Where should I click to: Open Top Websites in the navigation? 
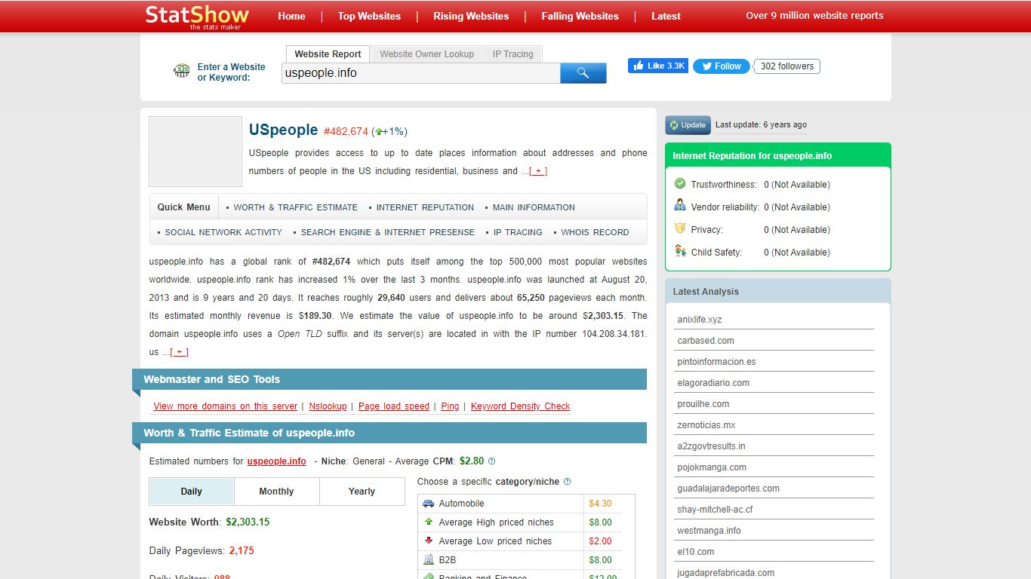click(369, 16)
